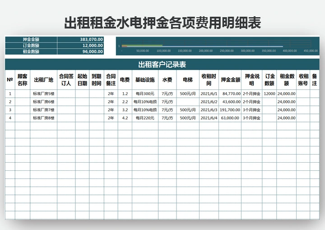Click the 押金说明 column header
The image size is (325, 230).
coord(251,80)
